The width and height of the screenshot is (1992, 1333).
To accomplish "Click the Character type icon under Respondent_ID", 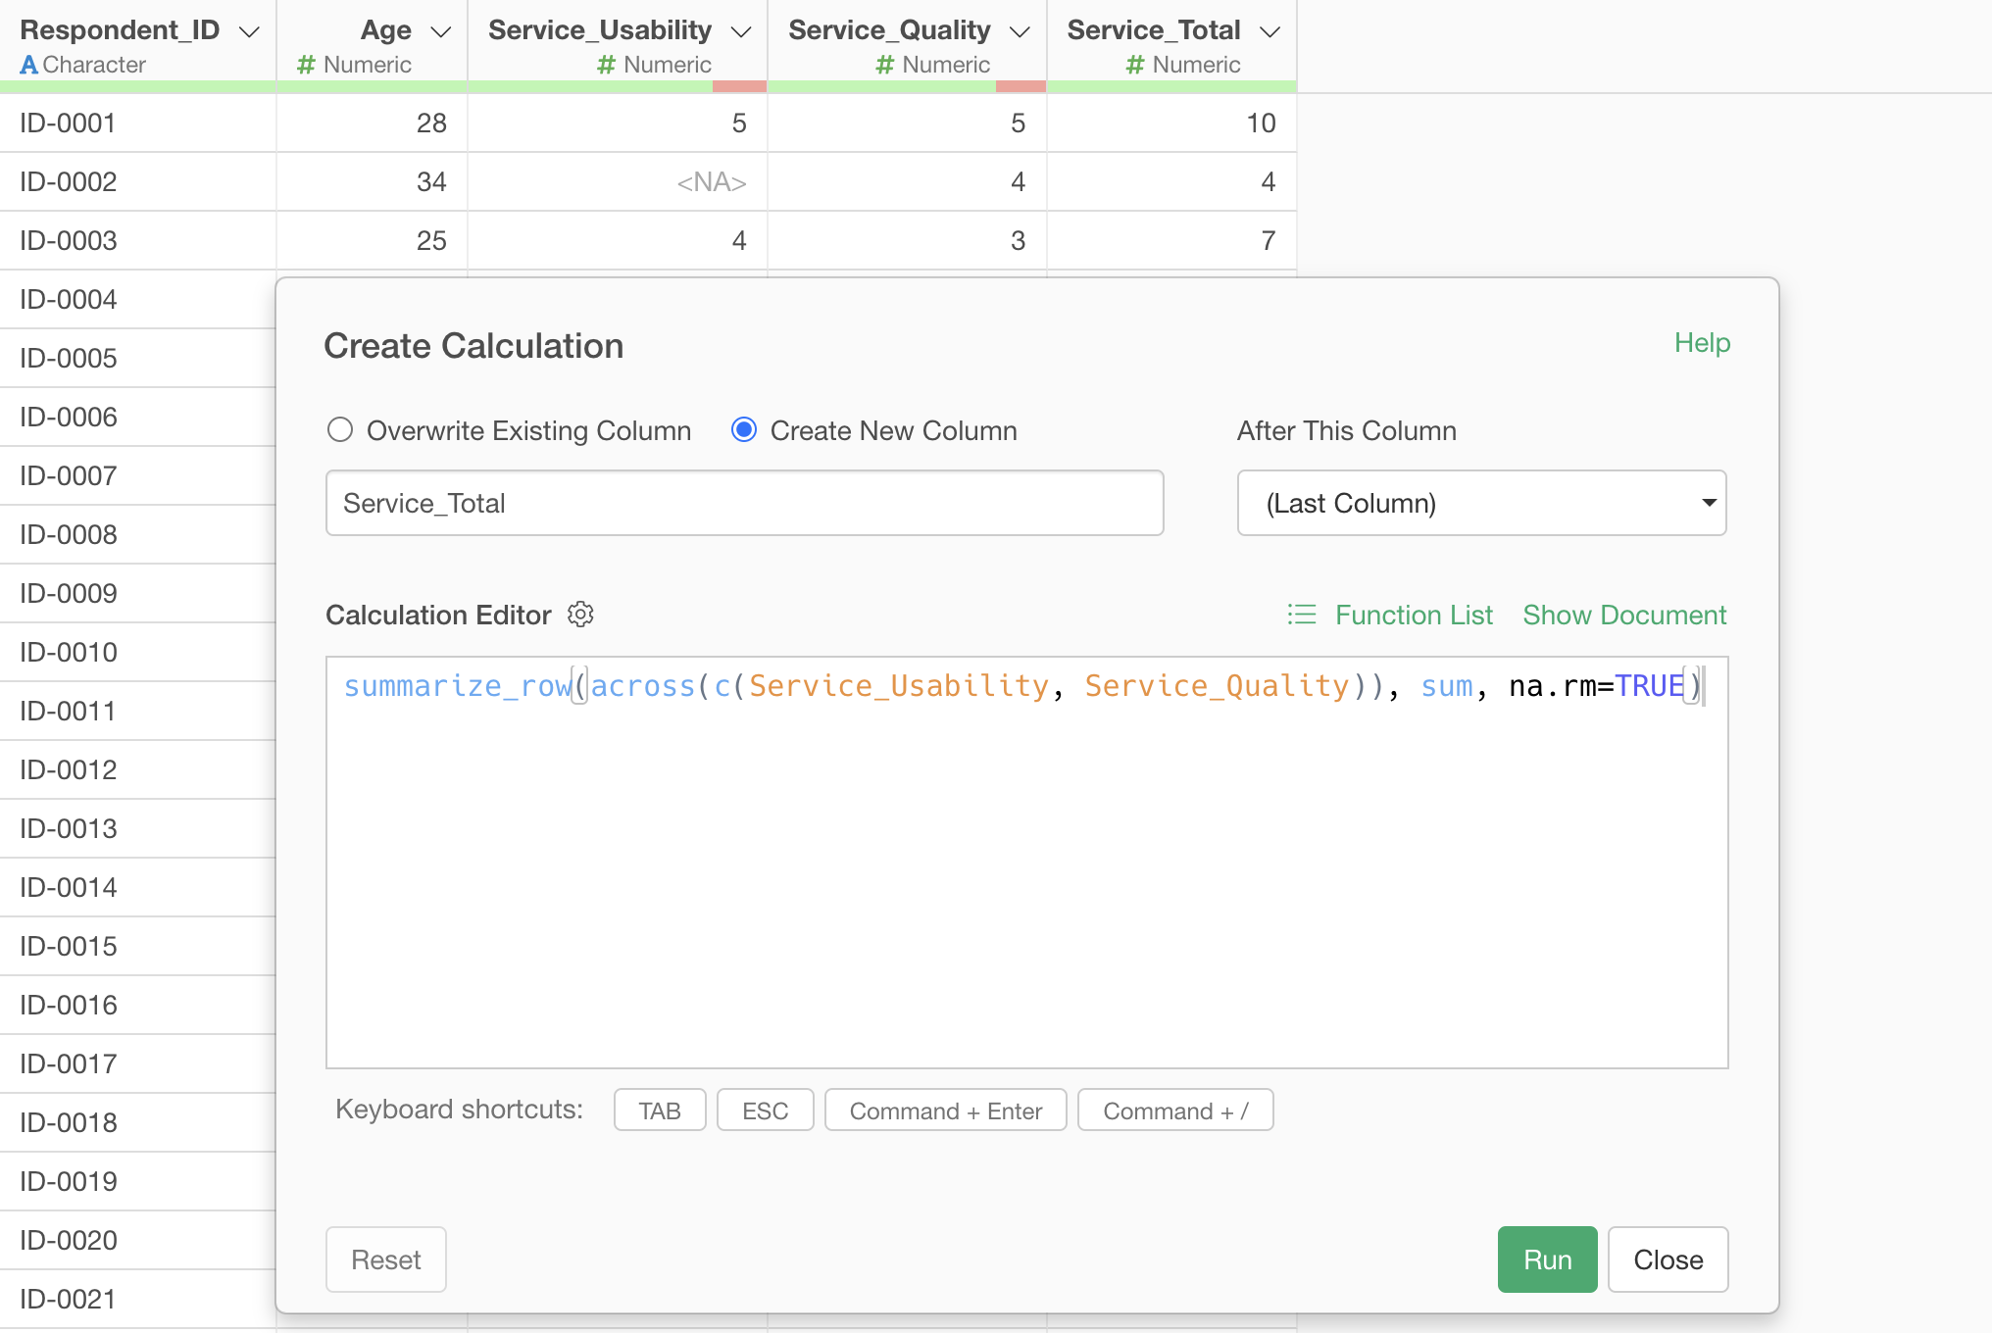I will tap(28, 65).
